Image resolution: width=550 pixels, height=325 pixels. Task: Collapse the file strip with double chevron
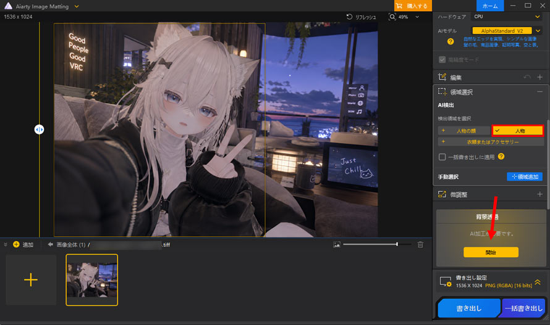(6, 244)
